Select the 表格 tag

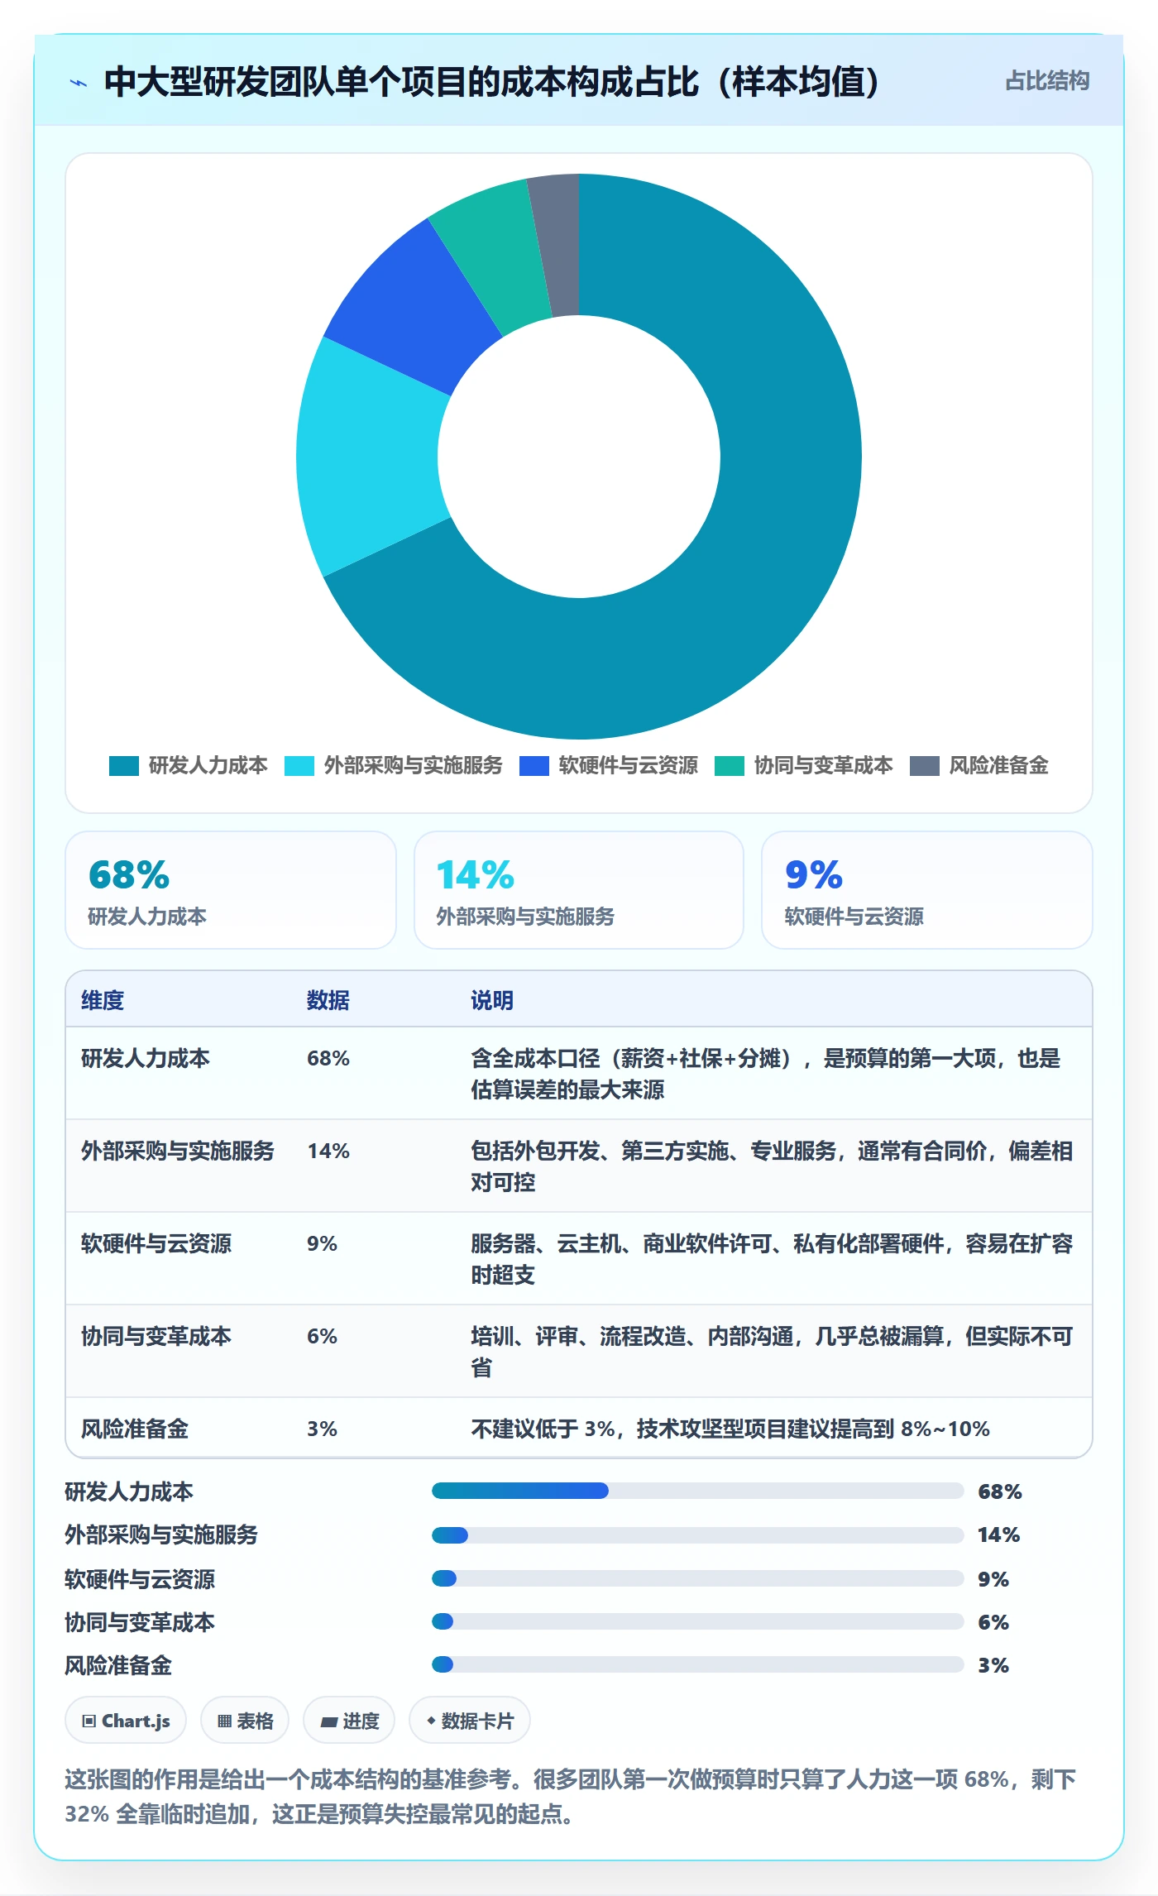point(245,1721)
